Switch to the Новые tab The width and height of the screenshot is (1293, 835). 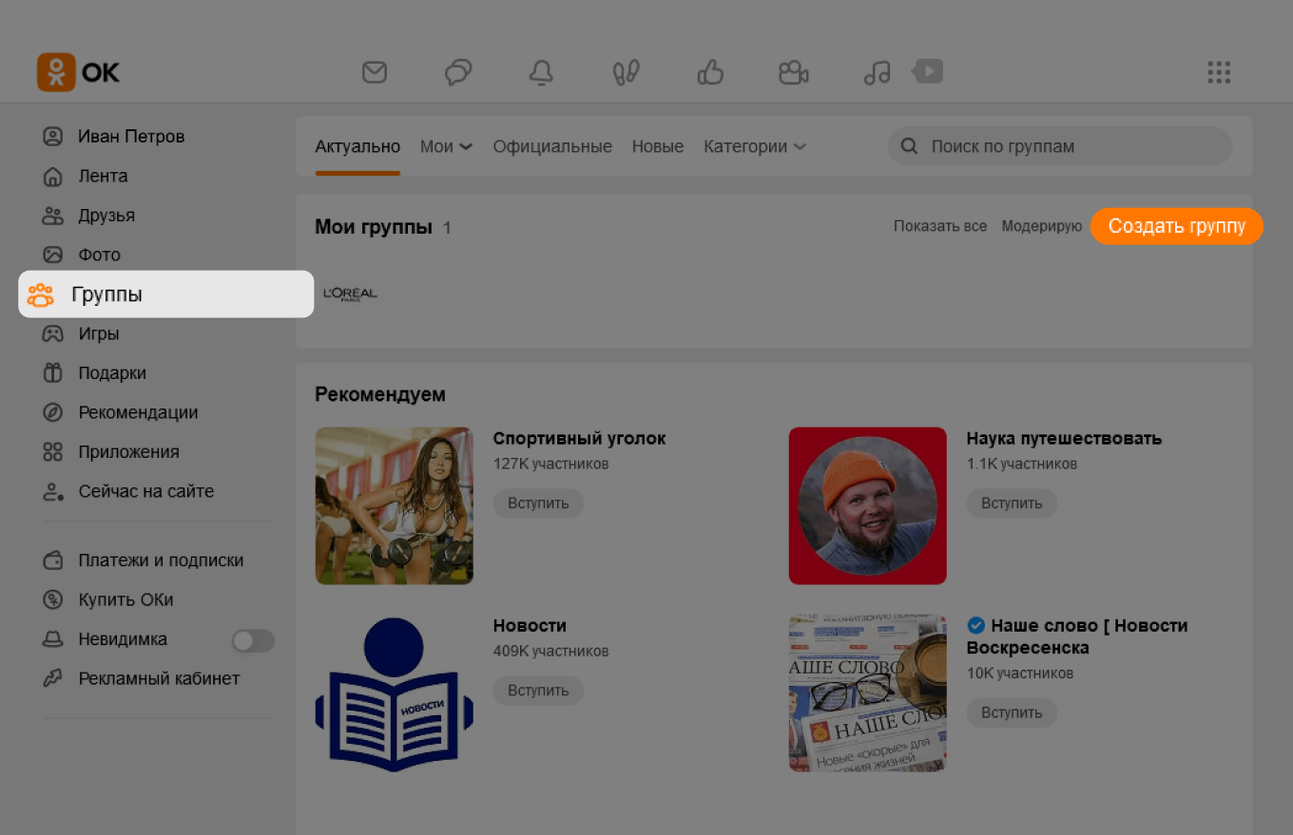coord(657,146)
